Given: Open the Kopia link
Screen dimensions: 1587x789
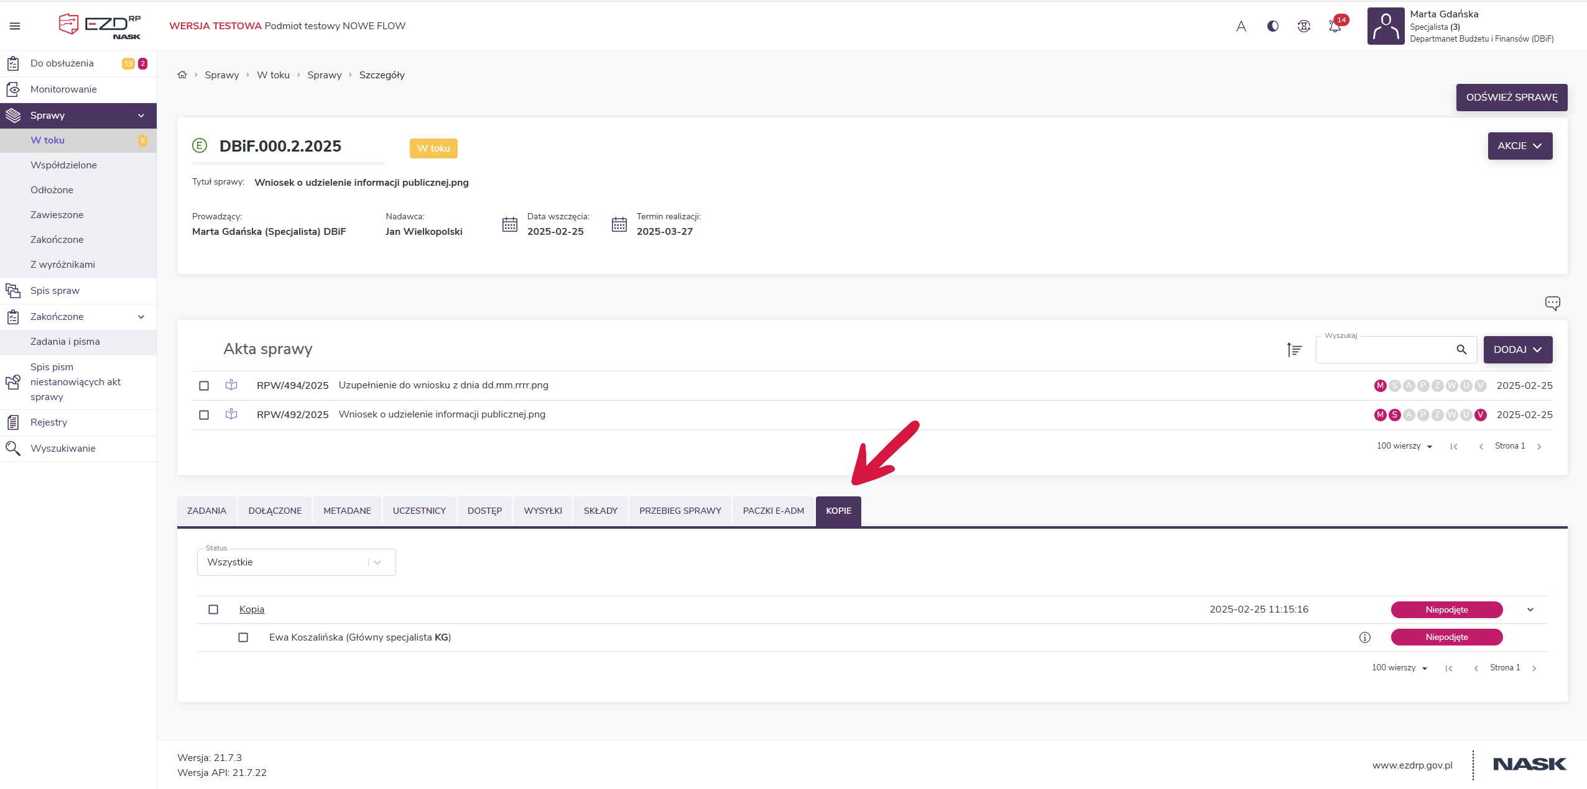Looking at the screenshot, I should pos(252,609).
